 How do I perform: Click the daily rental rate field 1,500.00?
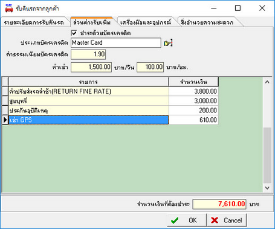[91, 67]
